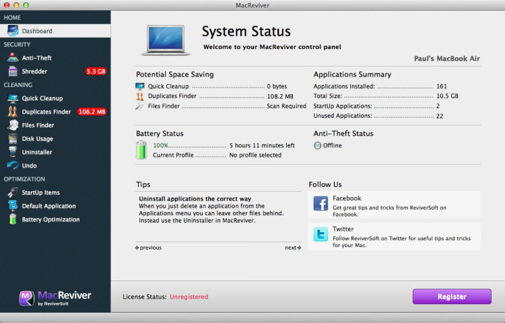Click the Quick Cleanup sidebar icon
Screen dimensions: 505x323
pos(13,98)
